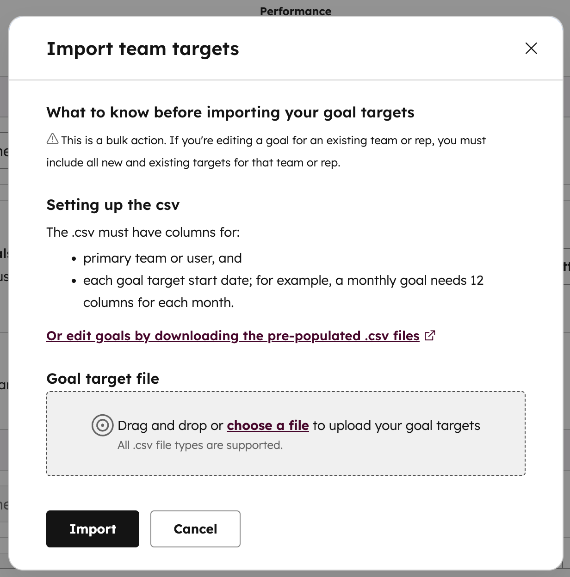Click the "This is a bulk action" warning text
This screenshot has height=577, width=570.
click(273, 141)
